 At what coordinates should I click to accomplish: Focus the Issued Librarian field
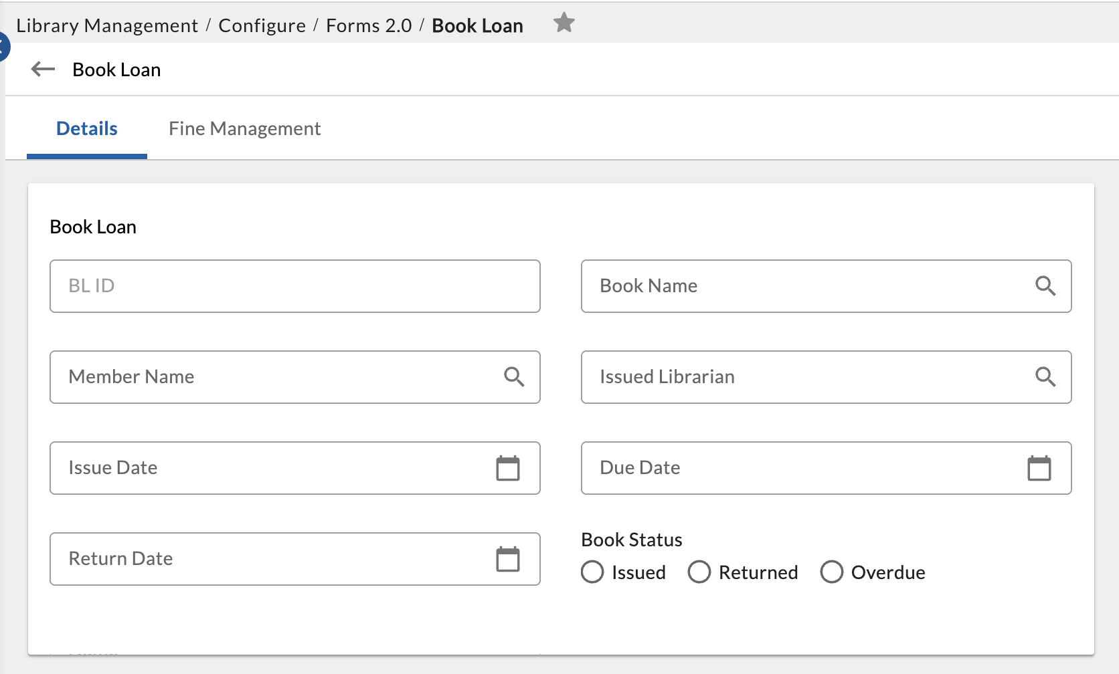pyautogui.click(x=827, y=377)
